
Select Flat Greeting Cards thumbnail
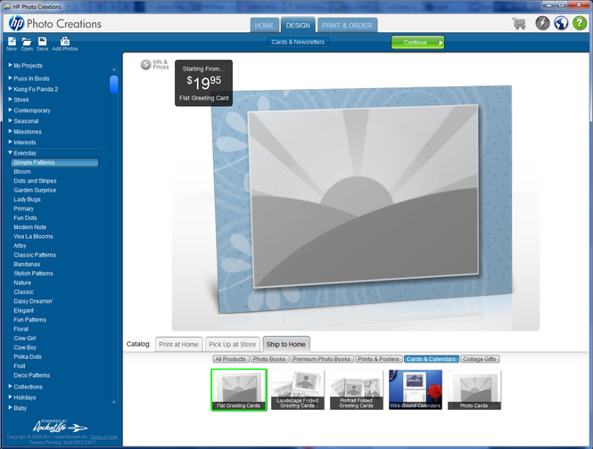(x=239, y=389)
